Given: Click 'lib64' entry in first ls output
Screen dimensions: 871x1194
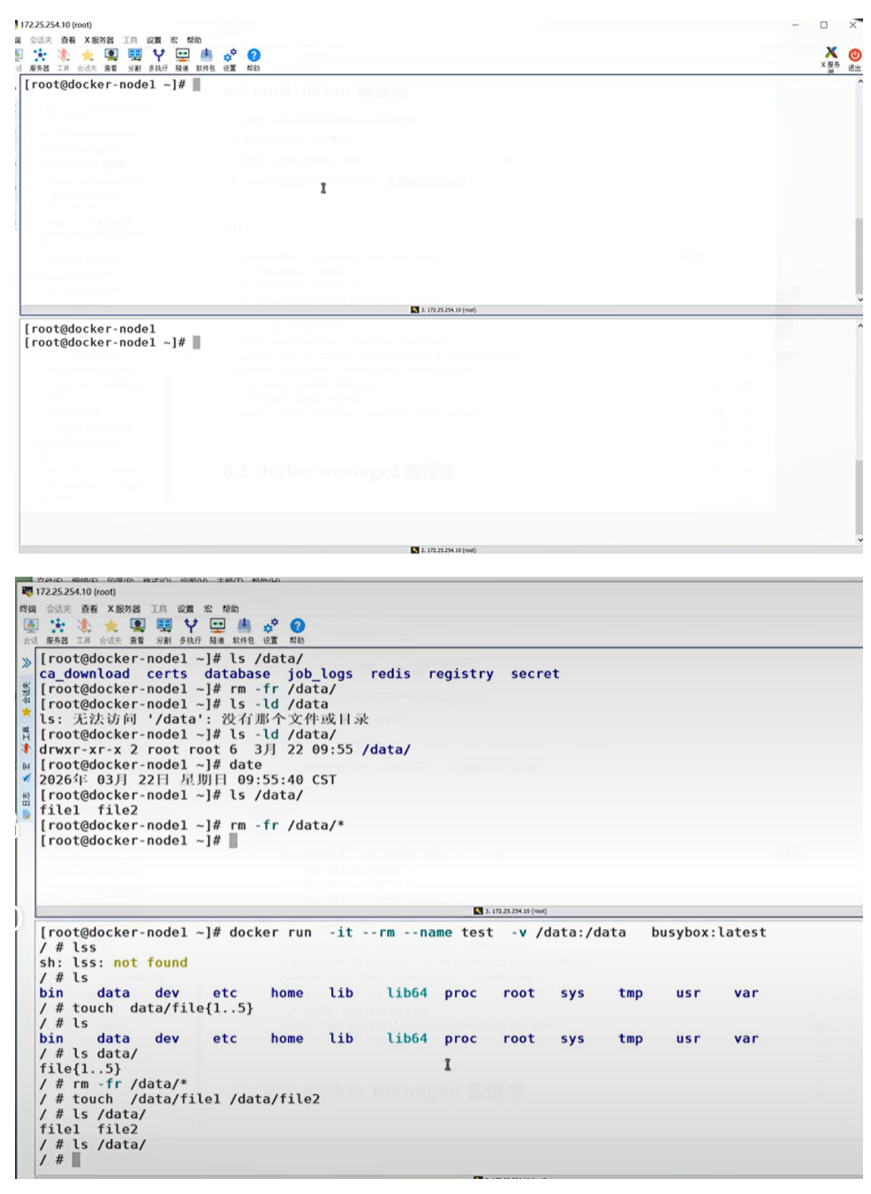Looking at the screenshot, I should coord(406,993).
